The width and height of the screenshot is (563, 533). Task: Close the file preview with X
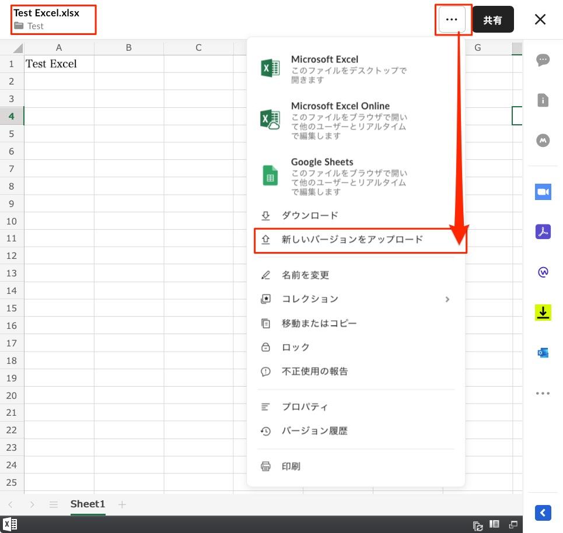pos(540,19)
